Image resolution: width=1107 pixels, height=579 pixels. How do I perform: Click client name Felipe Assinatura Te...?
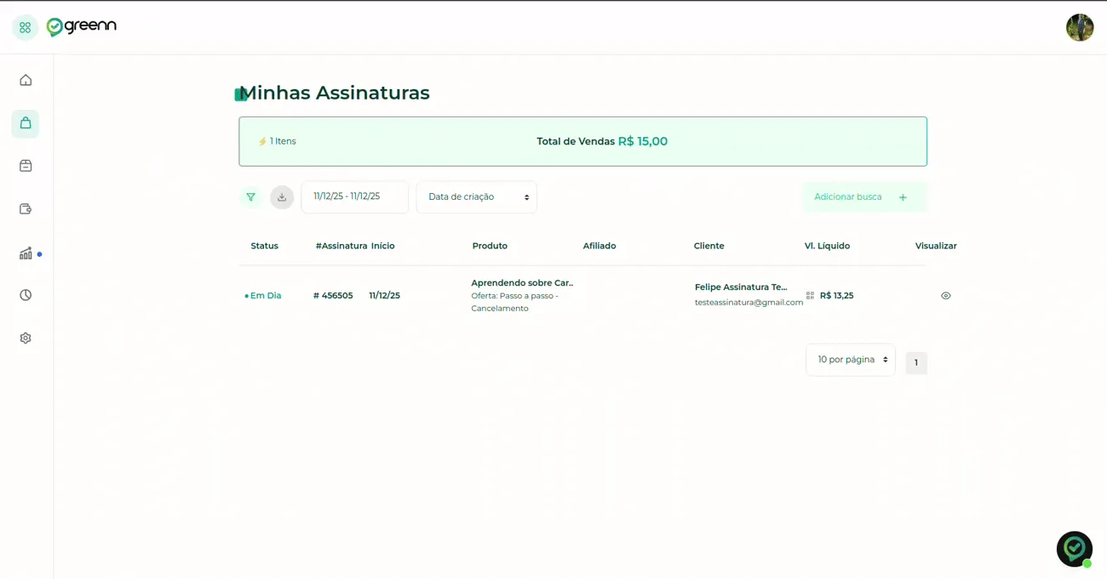pyautogui.click(x=741, y=287)
